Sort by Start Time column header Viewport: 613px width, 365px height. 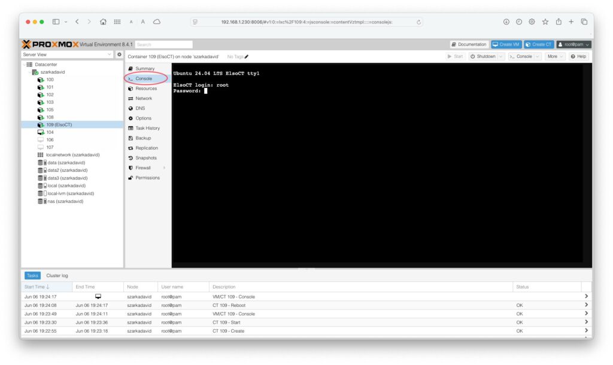click(47, 287)
